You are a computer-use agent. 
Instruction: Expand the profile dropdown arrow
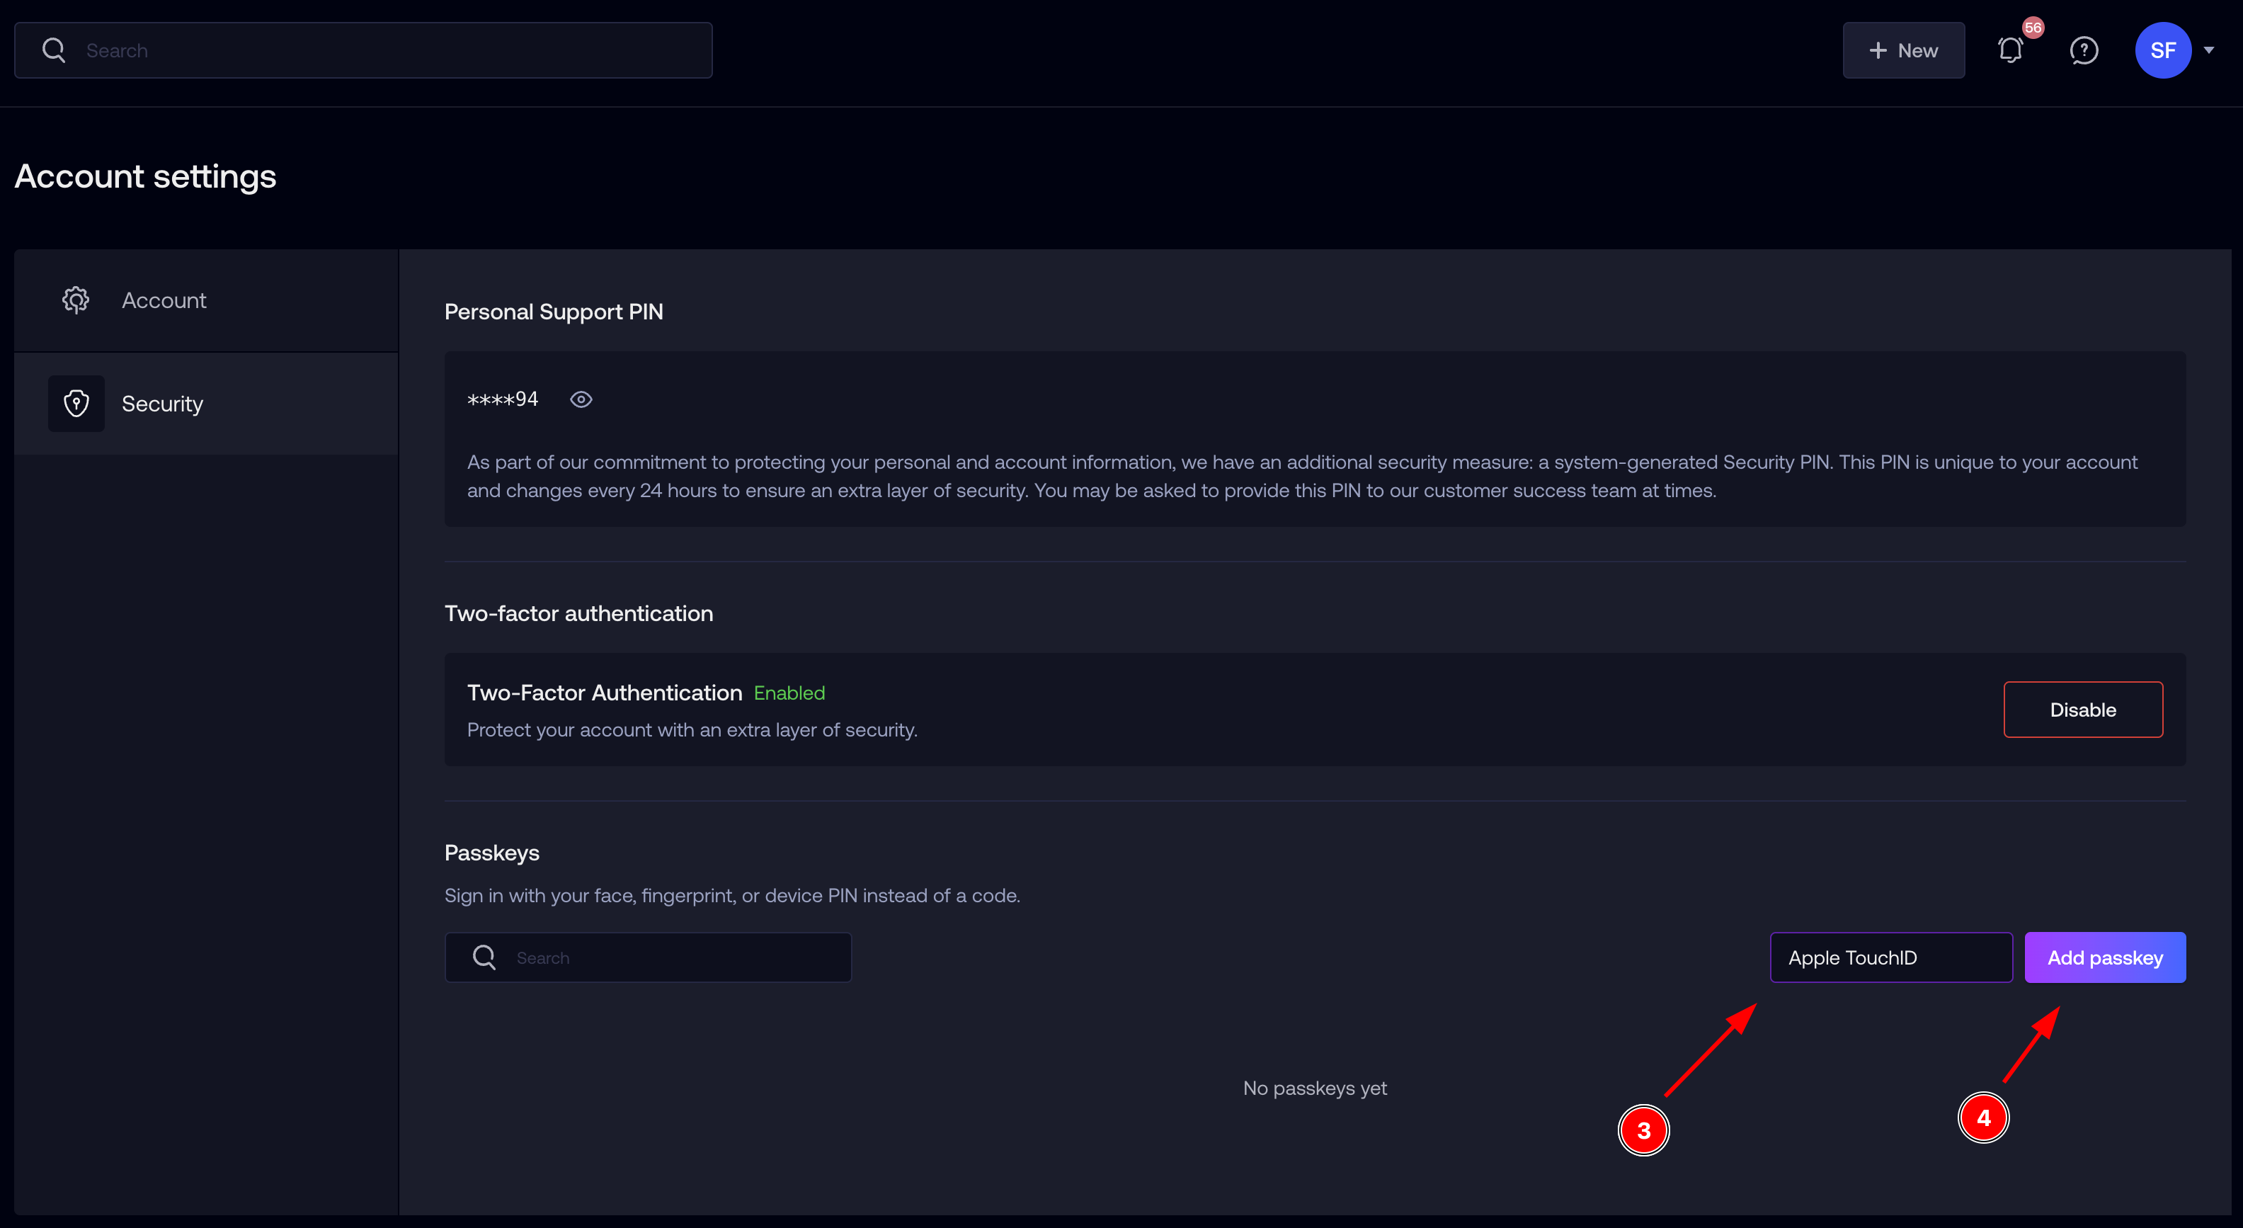click(2209, 50)
